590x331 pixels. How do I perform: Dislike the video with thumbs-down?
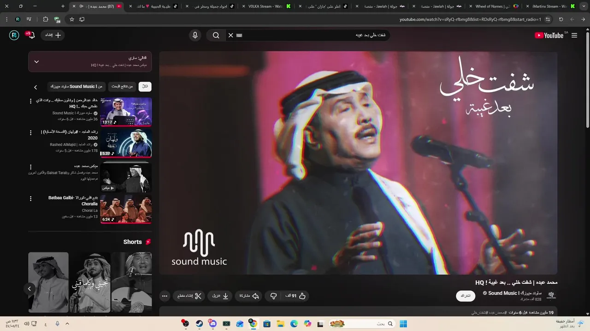click(x=273, y=296)
